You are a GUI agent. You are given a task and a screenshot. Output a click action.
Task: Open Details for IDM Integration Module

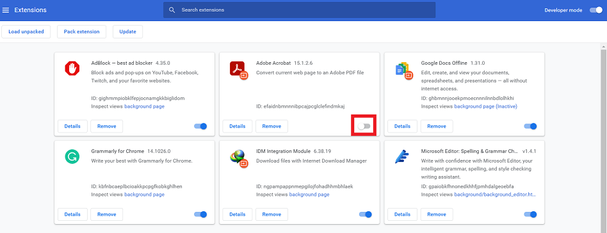click(238, 214)
